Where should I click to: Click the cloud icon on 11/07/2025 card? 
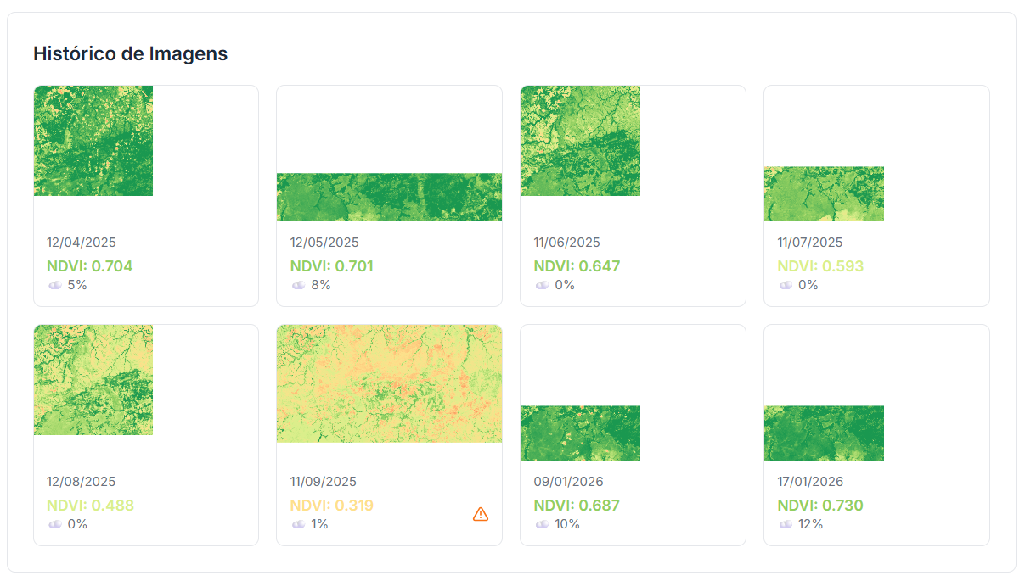tap(786, 286)
